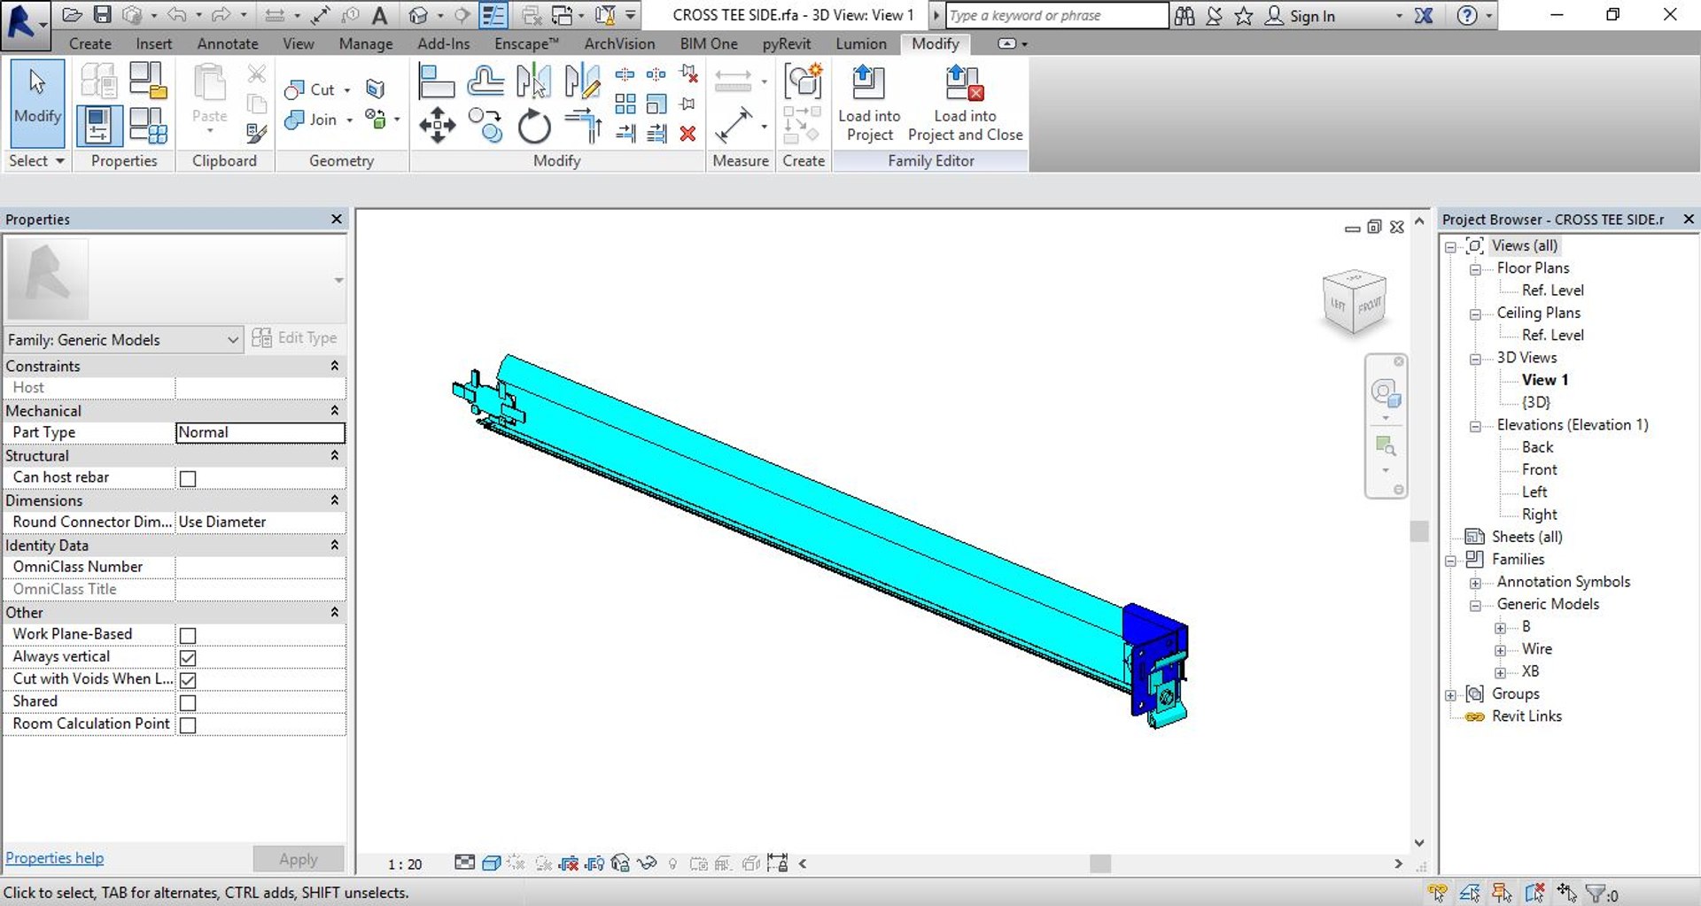Viewport: 1701px width, 906px height.
Task: Uncheck the Always vertical checkbox
Action: 188,657
